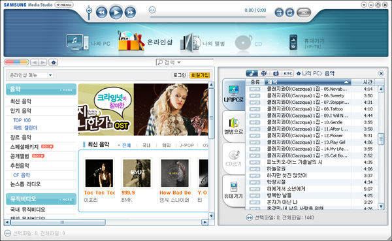The height and width of the screenshot is (241, 392).
Task: Select the ETC file type tab
Action: [287, 73]
